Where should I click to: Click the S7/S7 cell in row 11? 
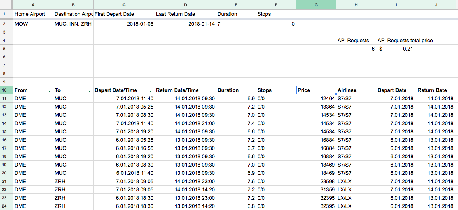pyautogui.click(x=356, y=99)
